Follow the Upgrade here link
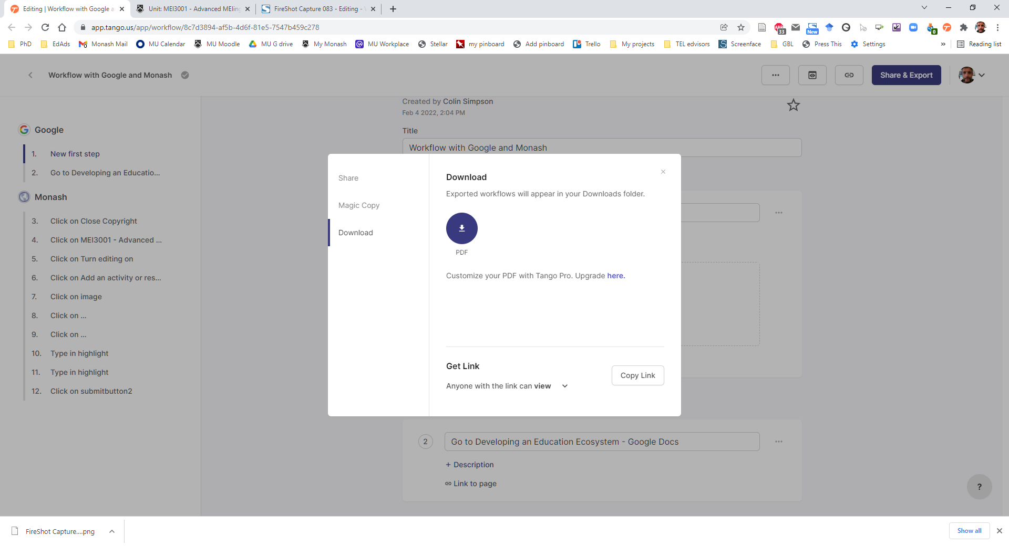1009x546 pixels. tap(616, 276)
